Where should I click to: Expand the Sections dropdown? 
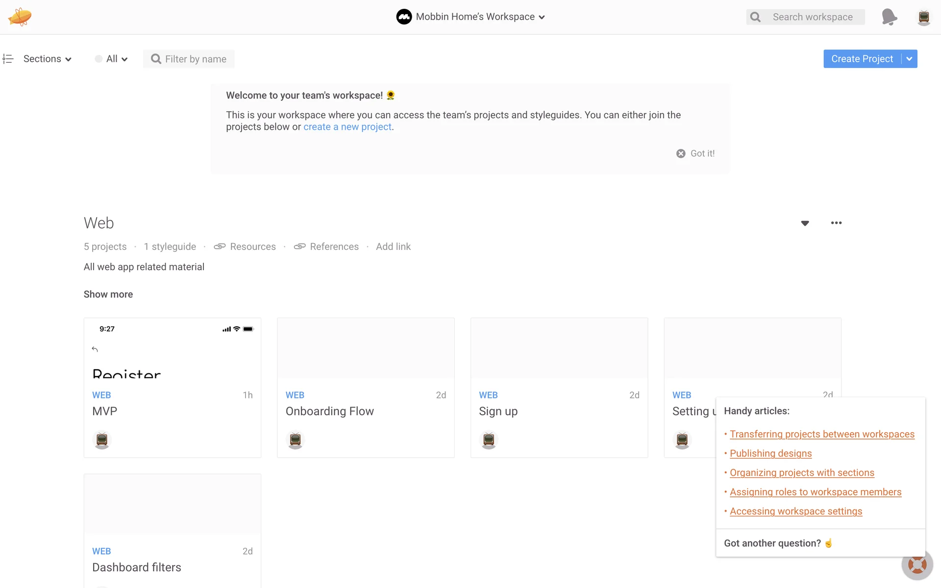[47, 59]
